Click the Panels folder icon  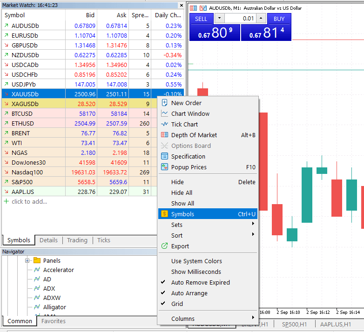tap(37, 260)
